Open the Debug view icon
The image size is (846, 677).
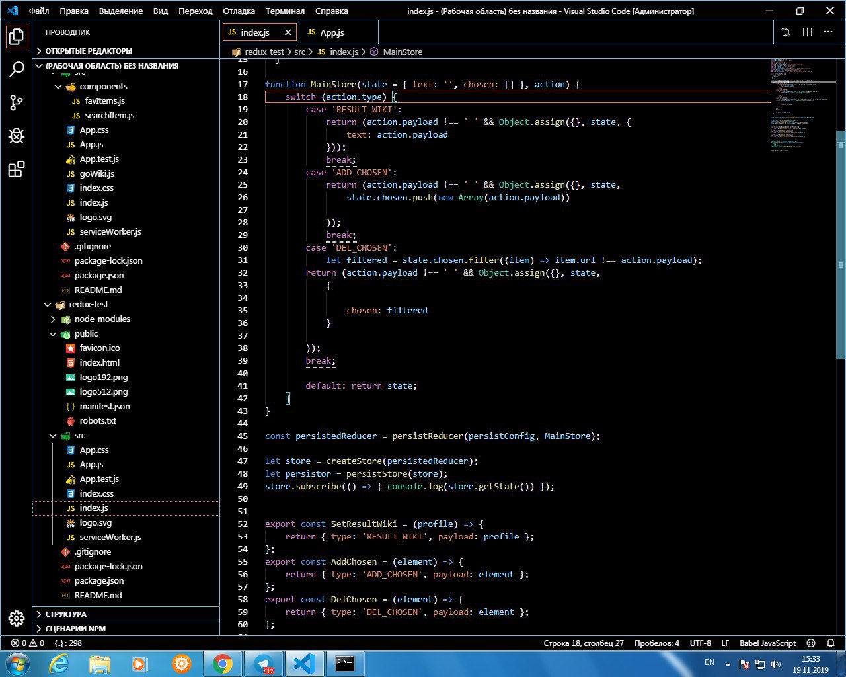coord(17,136)
